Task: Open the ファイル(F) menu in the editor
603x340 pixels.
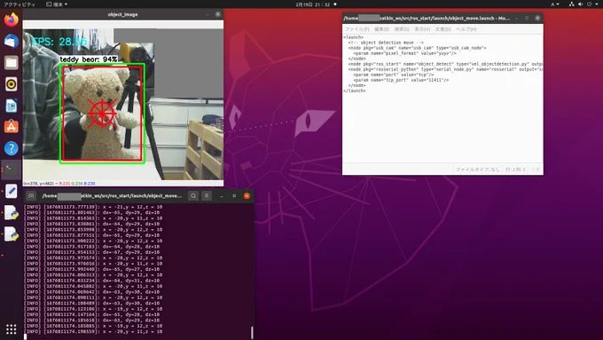Action: (x=356, y=29)
